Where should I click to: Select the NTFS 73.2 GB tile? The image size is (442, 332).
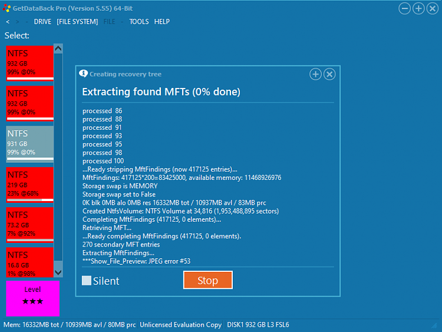30,225
